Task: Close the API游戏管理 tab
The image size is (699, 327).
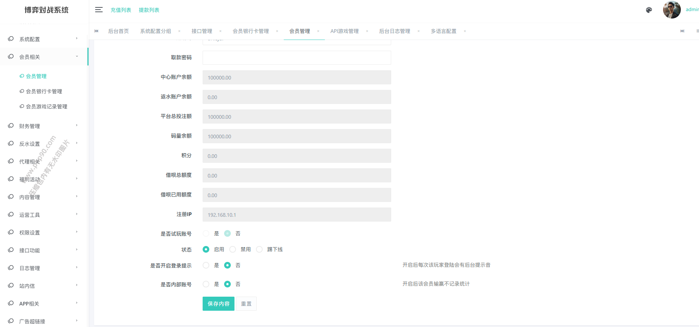Action: click(367, 31)
